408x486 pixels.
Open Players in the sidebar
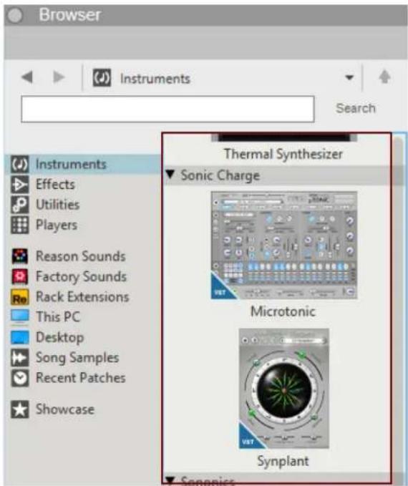pos(57,225)
